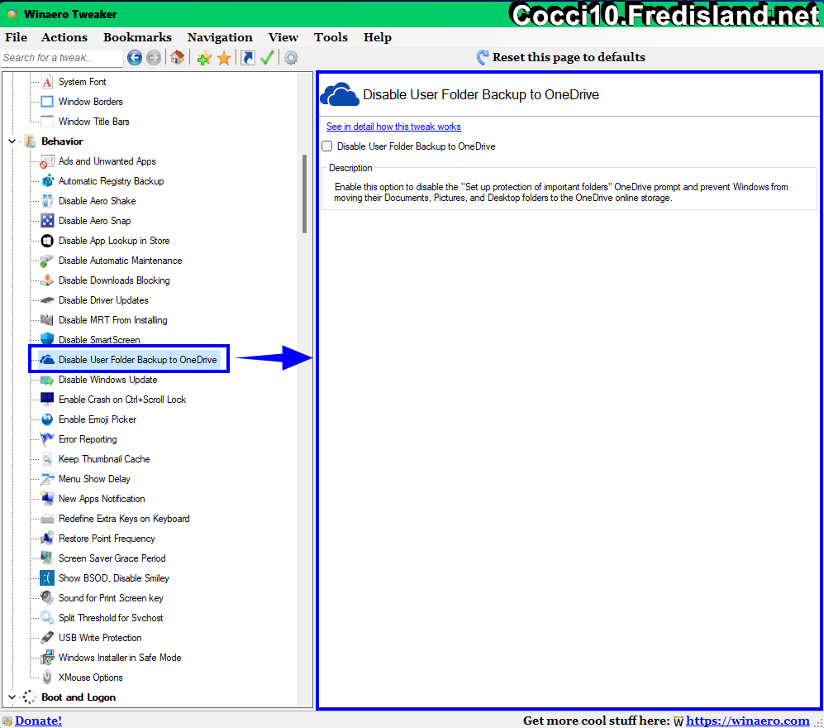Screen dimensions: 824x728
Task: Select Split Threshold for Svchost item
Action: coord(111,618)
